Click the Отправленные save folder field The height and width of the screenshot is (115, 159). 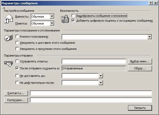pyautogui.click(x=94, y=68)
